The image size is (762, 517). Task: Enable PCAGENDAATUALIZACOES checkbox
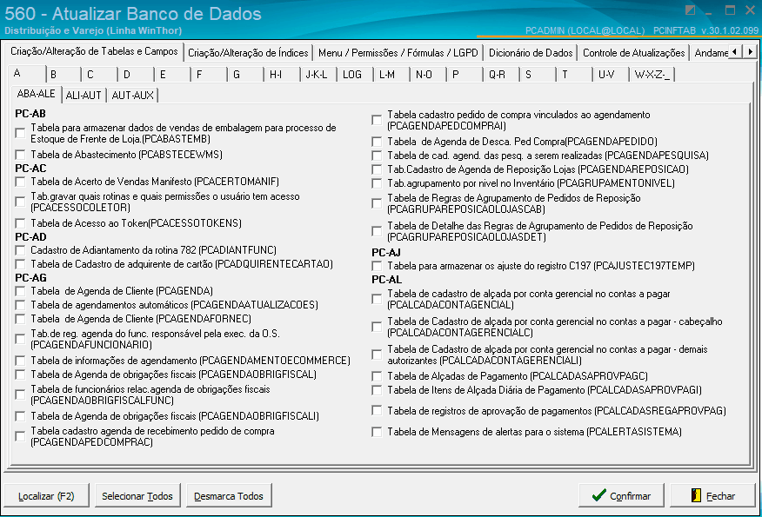coord(20,305)
